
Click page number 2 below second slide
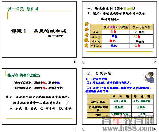(x=155, y=62)
